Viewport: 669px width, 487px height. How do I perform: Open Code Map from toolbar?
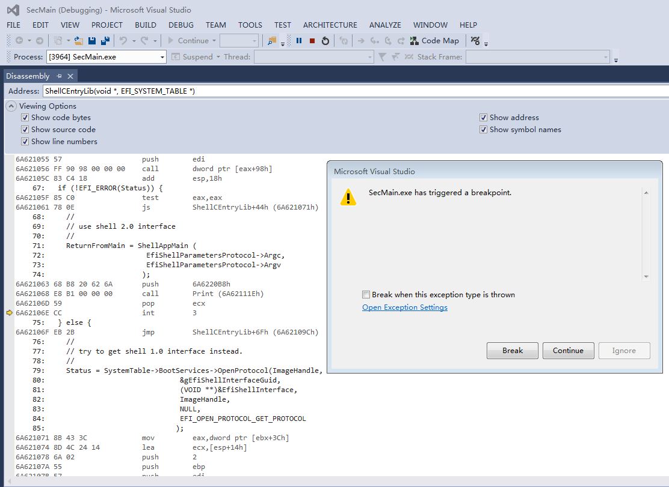(x=434, y=40)
